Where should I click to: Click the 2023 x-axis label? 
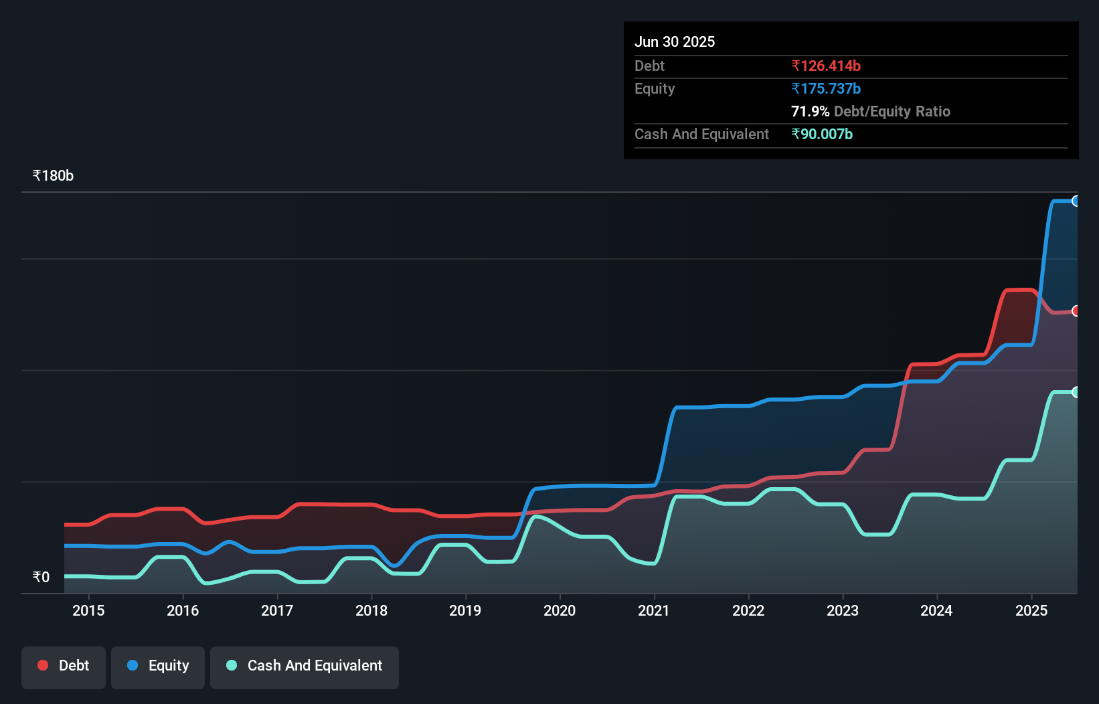[843, 610]
